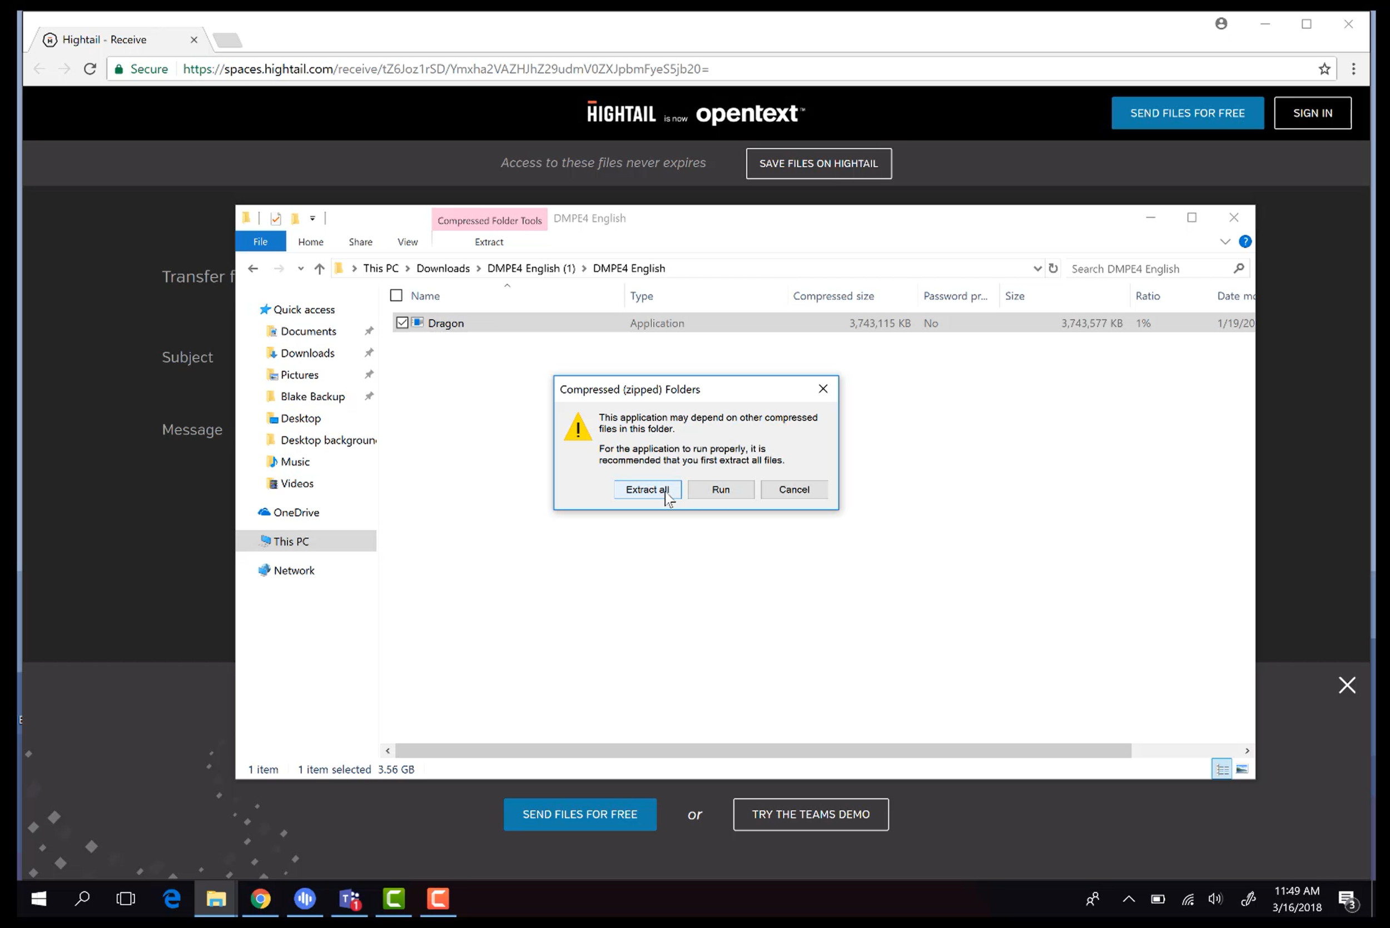Go back in Explorer navigation

pyautogui.click(x=252, y=268)
